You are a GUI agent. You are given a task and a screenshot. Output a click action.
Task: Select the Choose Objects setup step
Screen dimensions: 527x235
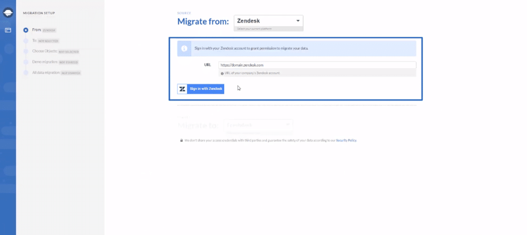(51, 51)
